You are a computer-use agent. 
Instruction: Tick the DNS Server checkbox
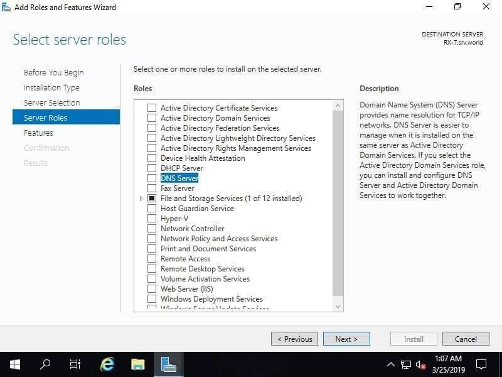(152, 178)
